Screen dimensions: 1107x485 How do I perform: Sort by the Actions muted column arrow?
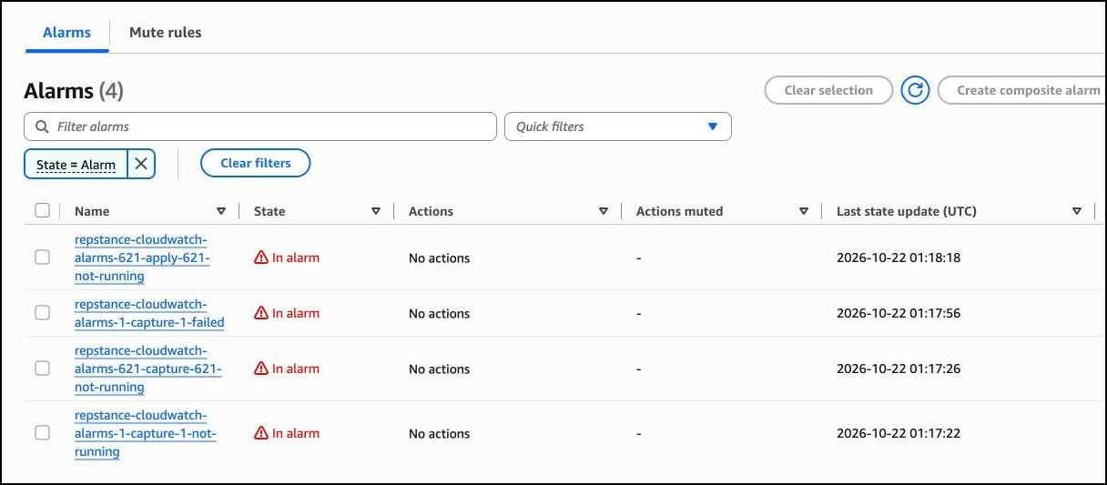(804, 211)
